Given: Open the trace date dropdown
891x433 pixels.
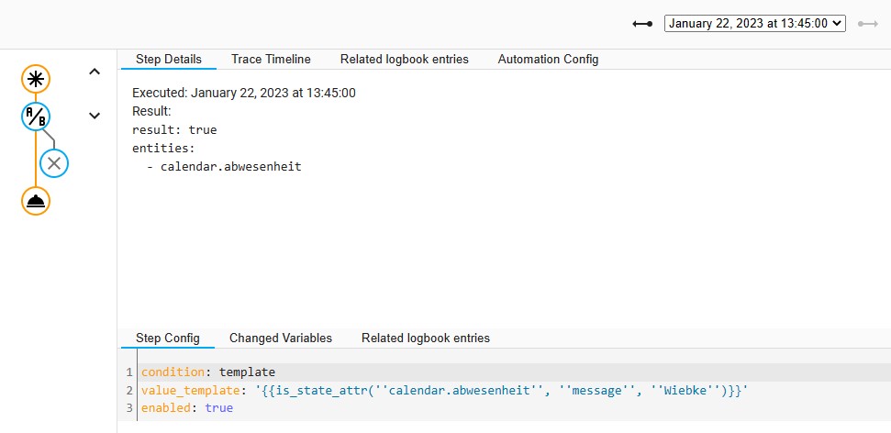Looking at the screenshot, I should point(754,23).
